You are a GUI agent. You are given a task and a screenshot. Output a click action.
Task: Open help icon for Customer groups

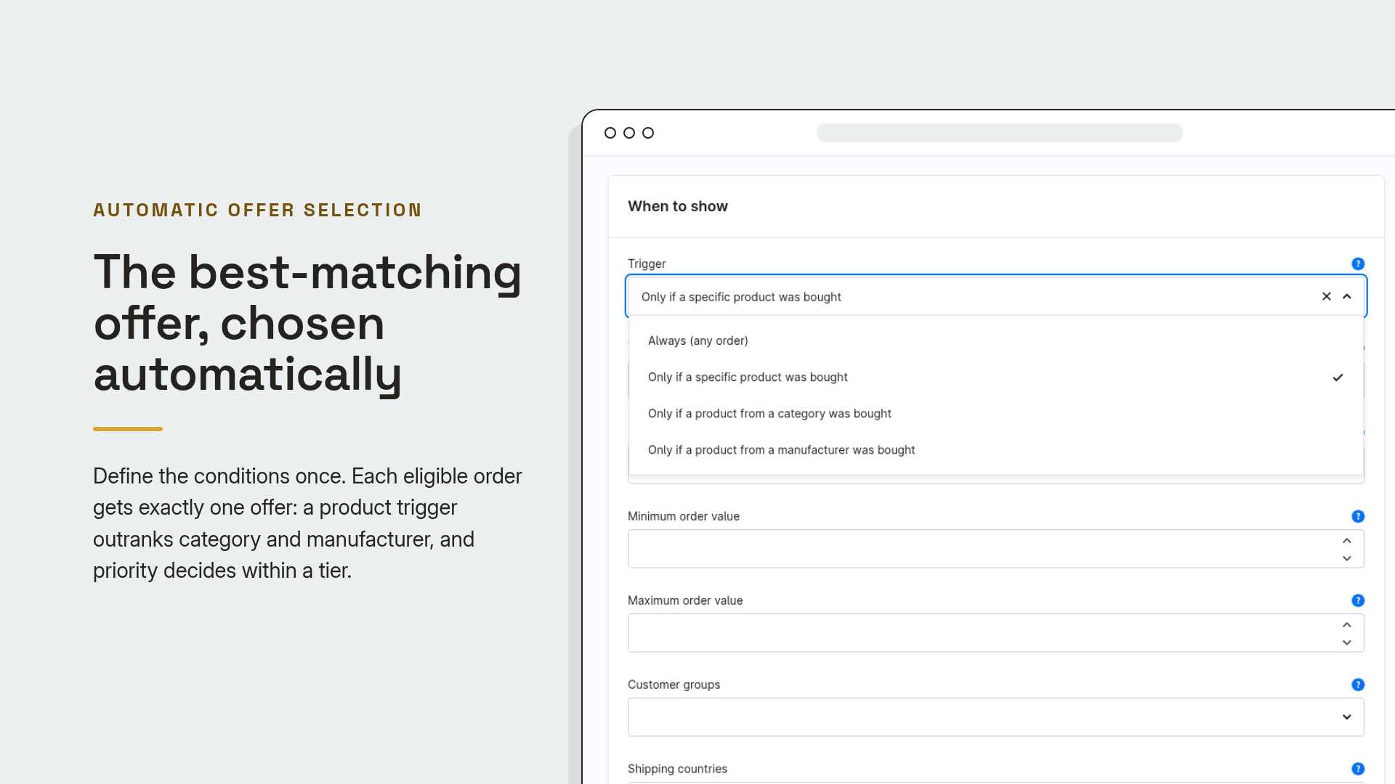coord(1357,685)
